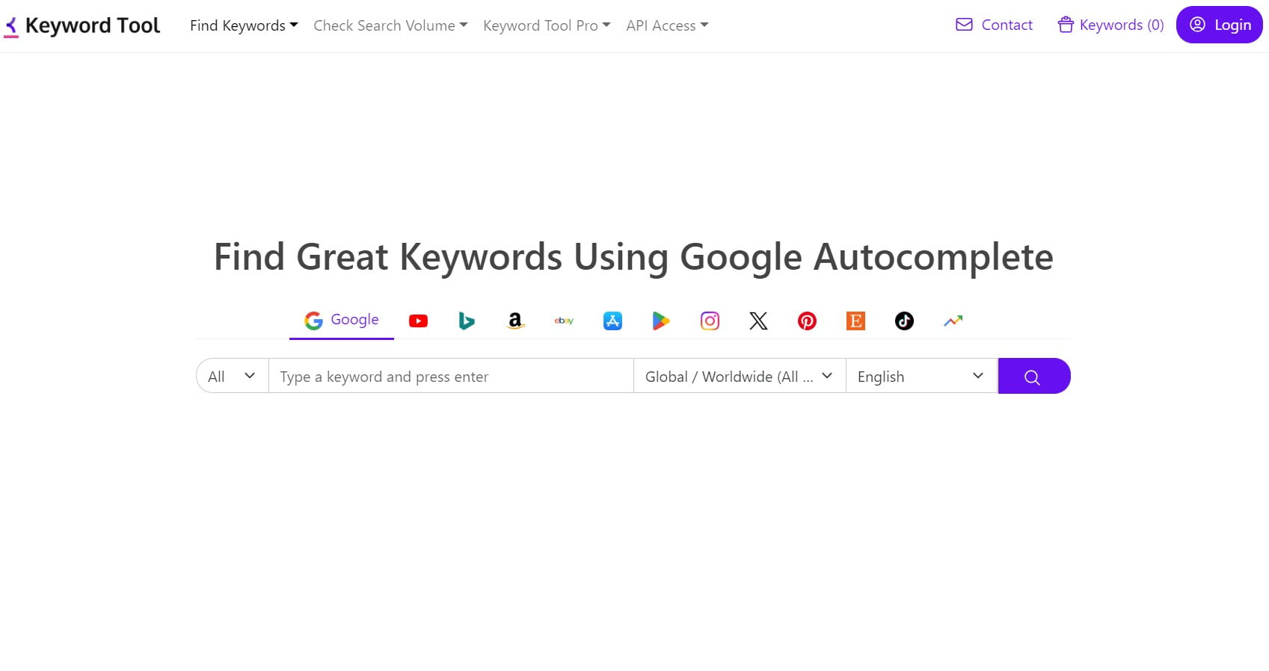This screenshot has width=1269, height=671.
Task: Select the Google Play Store tab icon
Action: tap(661, 321)
